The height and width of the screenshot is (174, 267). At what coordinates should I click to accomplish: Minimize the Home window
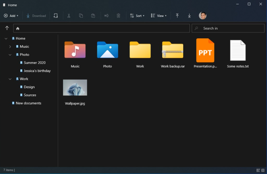coord(237,4)
